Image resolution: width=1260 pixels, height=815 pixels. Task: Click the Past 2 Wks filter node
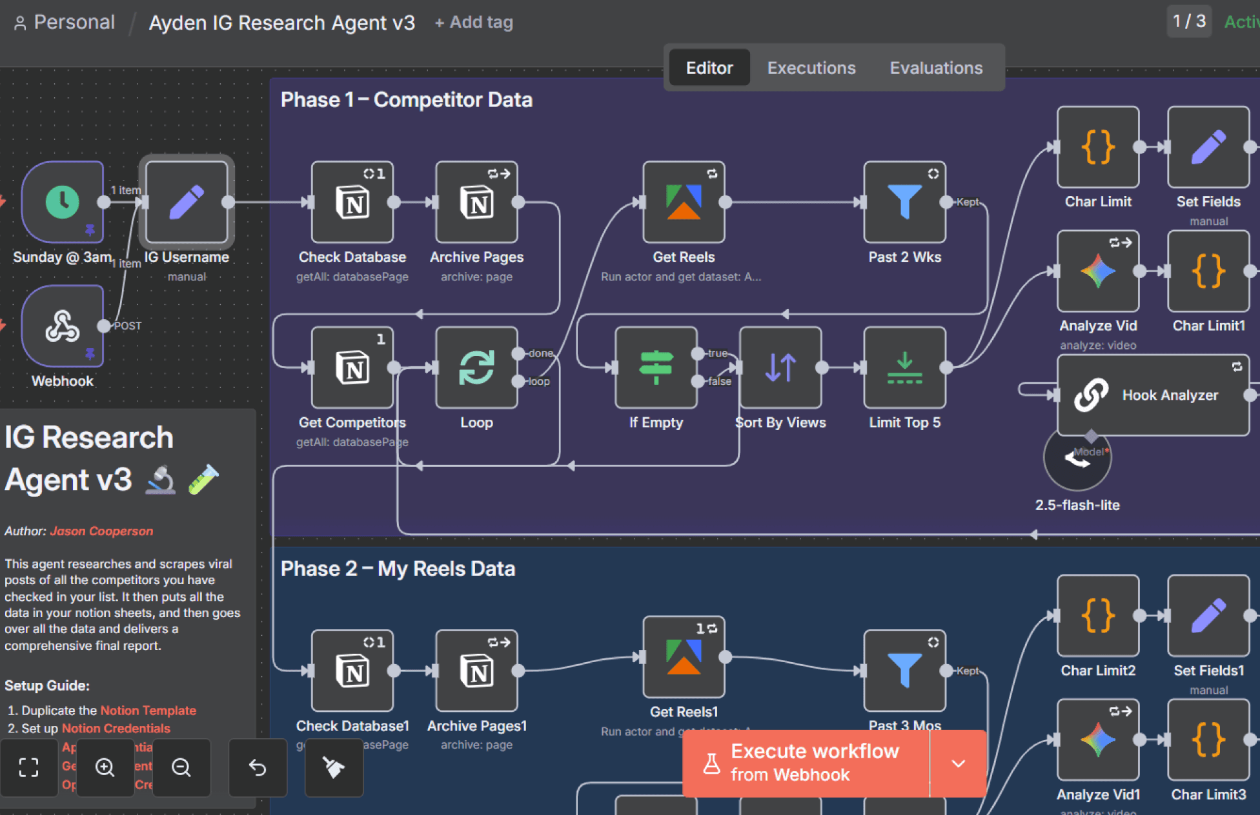coord(904,202)
